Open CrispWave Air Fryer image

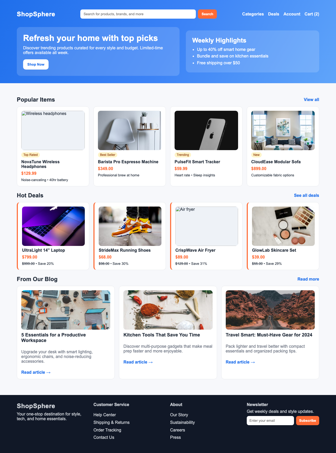coord(207,226)
